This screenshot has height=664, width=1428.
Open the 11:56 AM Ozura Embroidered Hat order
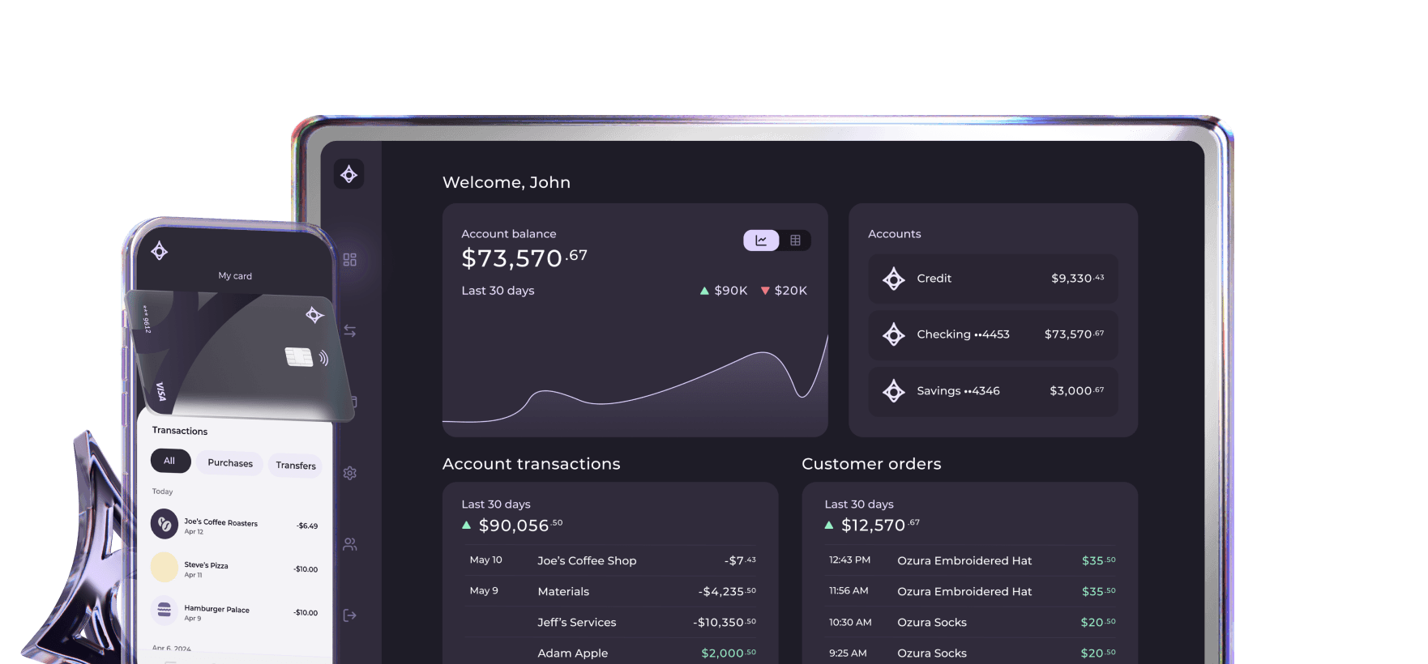tap(971, 591)
